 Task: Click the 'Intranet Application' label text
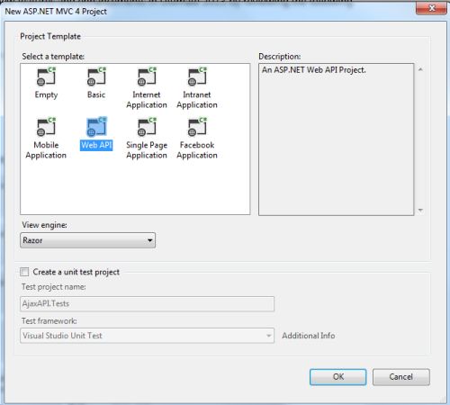[x=197, y=100]
